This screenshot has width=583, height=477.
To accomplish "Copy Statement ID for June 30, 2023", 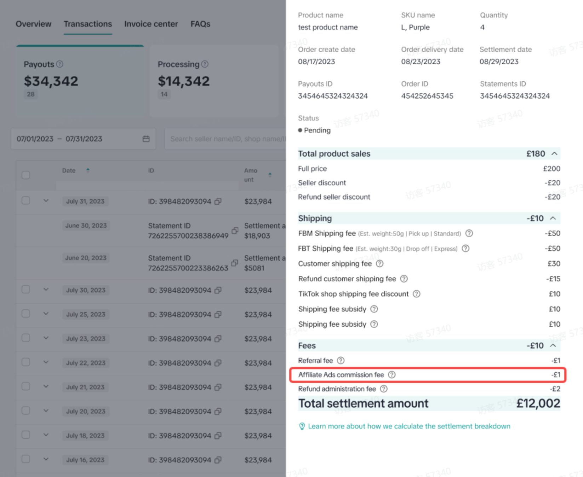I will [x=235, y=231].
